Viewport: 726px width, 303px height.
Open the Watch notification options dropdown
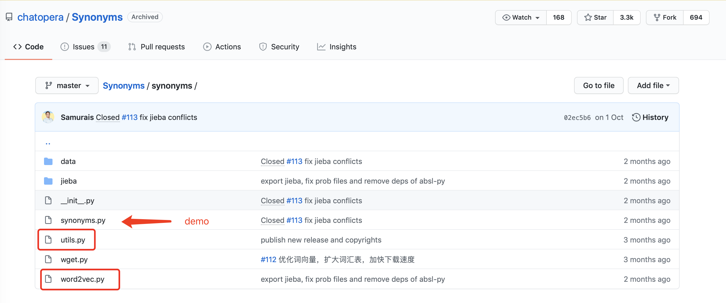tap(537, 17)
